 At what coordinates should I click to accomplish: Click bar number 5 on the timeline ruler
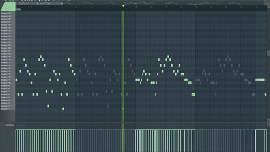click(76, 7)
